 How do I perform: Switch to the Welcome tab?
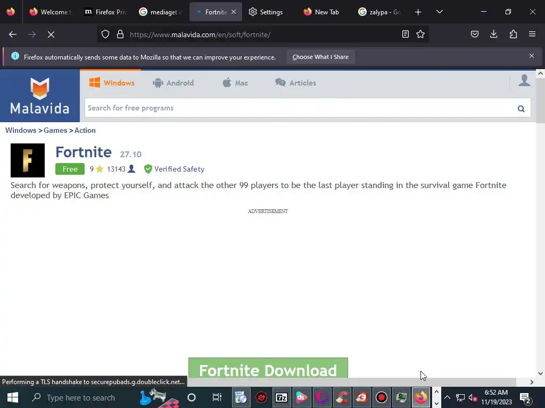(x=51, y=12)
